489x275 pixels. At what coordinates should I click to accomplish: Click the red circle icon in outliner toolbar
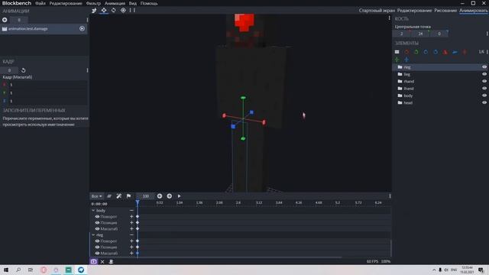pyautogui.click(x=406, y=52)
